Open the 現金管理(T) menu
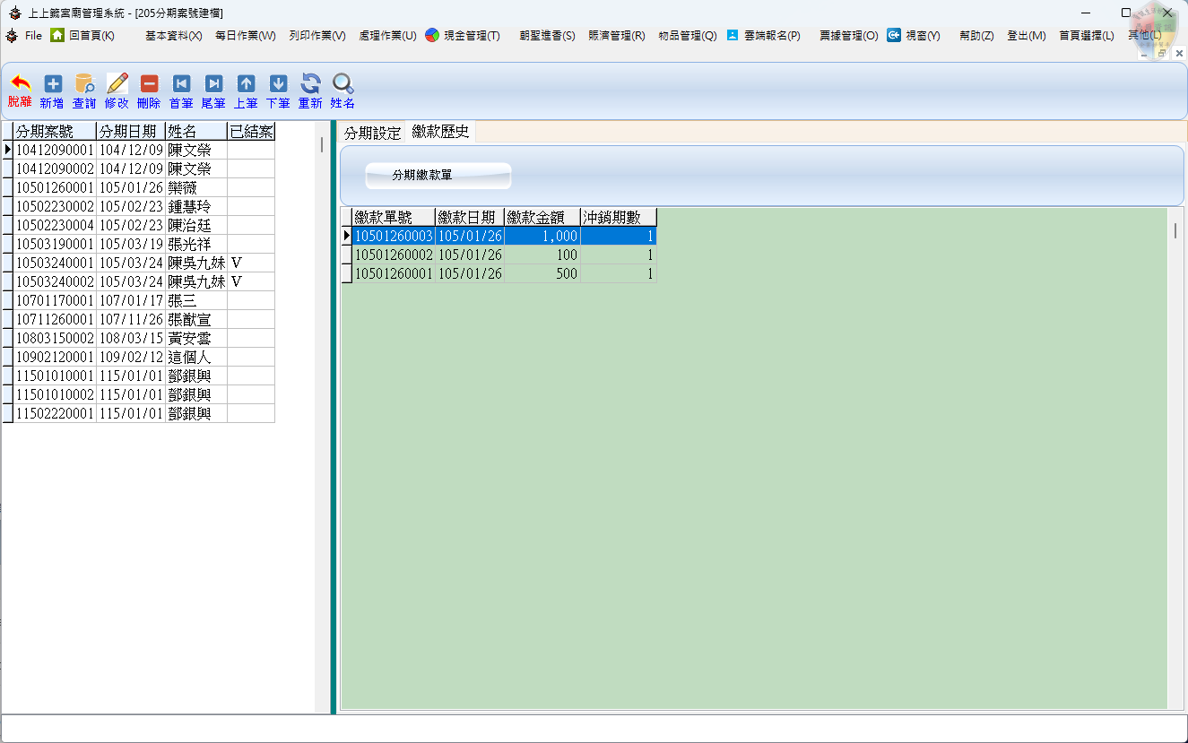Image resolution: width=1188 pixels, height=743 pixels. (463, 36)
